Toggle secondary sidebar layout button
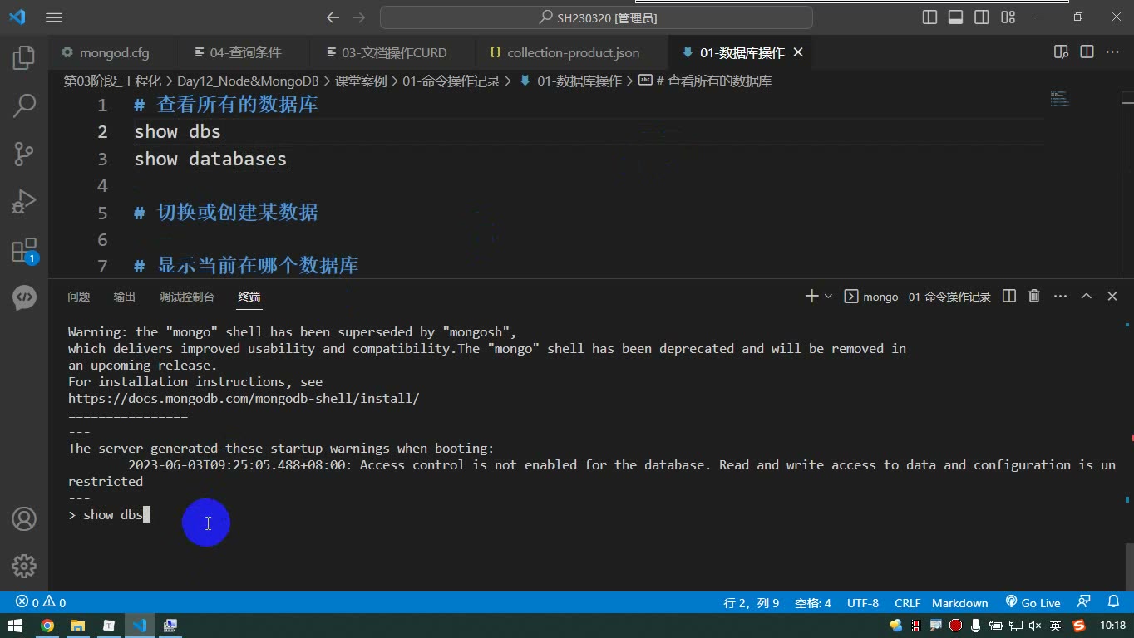This screenshot has height=638, width=1134. [x=982, y=17]
